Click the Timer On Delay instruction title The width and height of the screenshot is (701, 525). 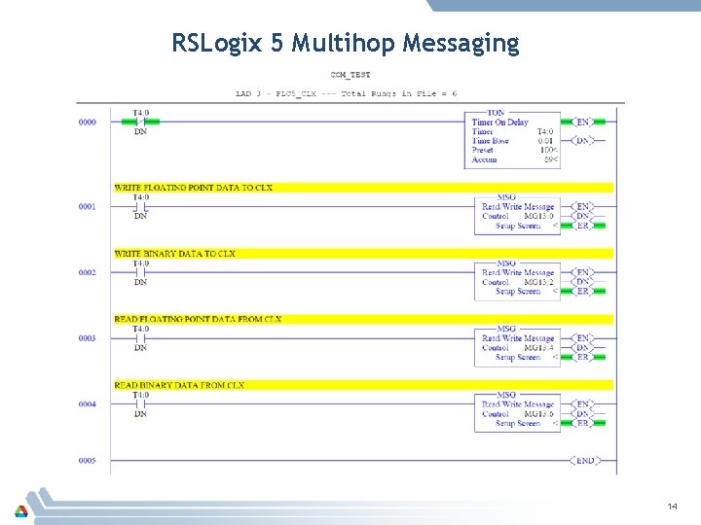pyautogui.click(x=500, y=122)
